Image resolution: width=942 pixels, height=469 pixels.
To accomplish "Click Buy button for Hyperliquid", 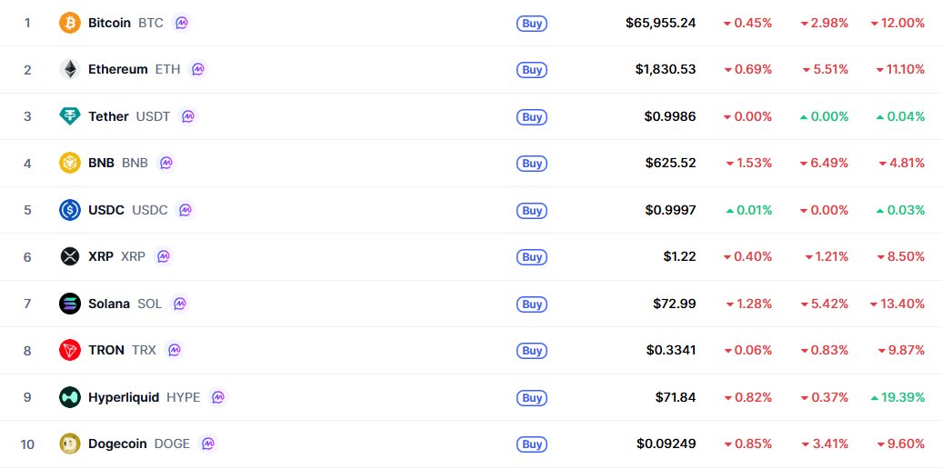I will (x=532, y=397).
